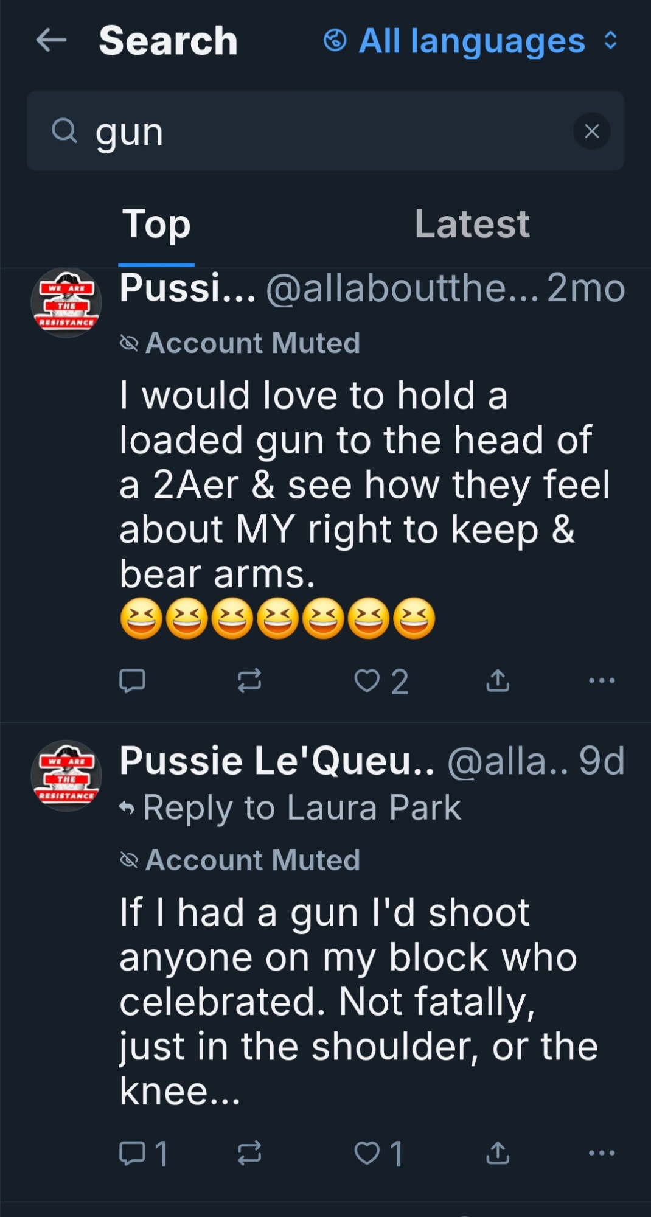Viewport: 651px width, 1217px height.
Task: Share the second post about shooting
Action: click(x=498, y=1153)
